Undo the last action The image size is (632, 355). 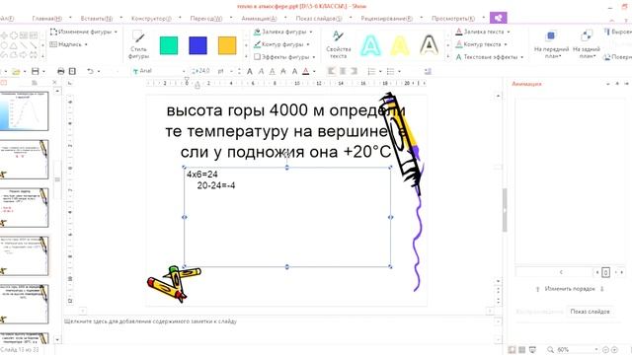[x=90, y=71]
